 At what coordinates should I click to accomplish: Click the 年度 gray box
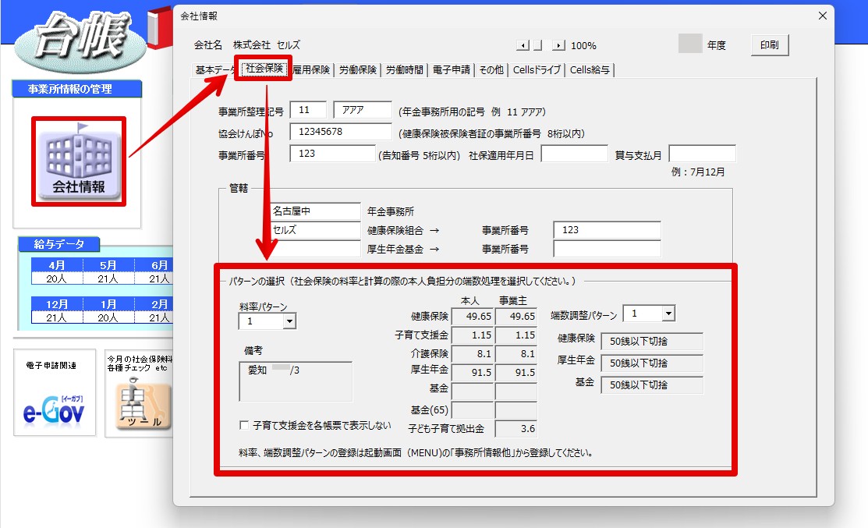[689, 43]
